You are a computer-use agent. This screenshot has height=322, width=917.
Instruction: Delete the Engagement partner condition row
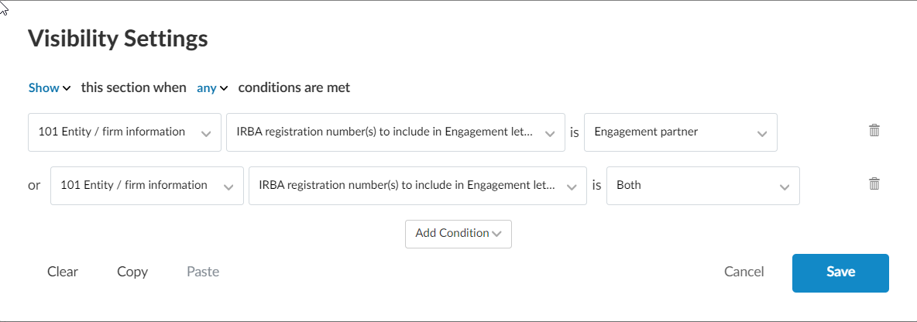pos(874,131)
